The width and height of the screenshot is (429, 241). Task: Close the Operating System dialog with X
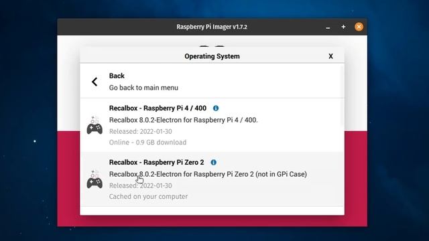click(x=330, y=56)
